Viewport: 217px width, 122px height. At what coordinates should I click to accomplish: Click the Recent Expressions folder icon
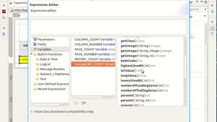(x=35, y=89)
